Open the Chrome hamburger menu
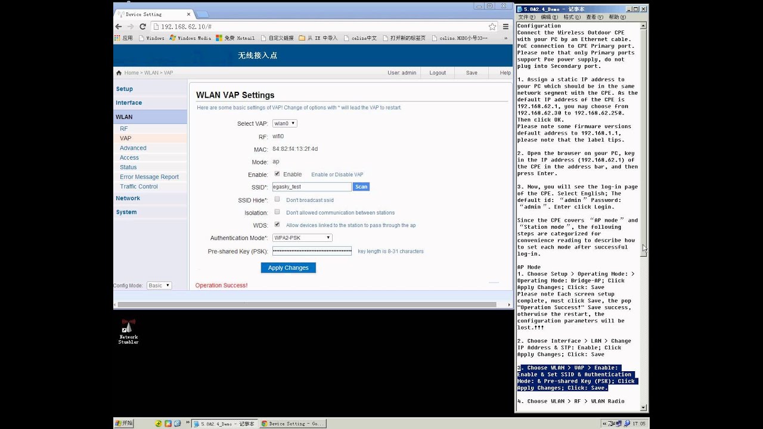 click(505, 27)
